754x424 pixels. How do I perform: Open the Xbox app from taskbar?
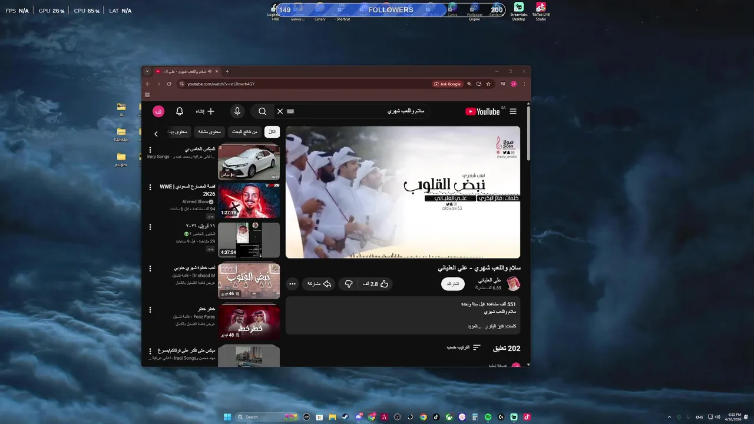pos(449,417)
